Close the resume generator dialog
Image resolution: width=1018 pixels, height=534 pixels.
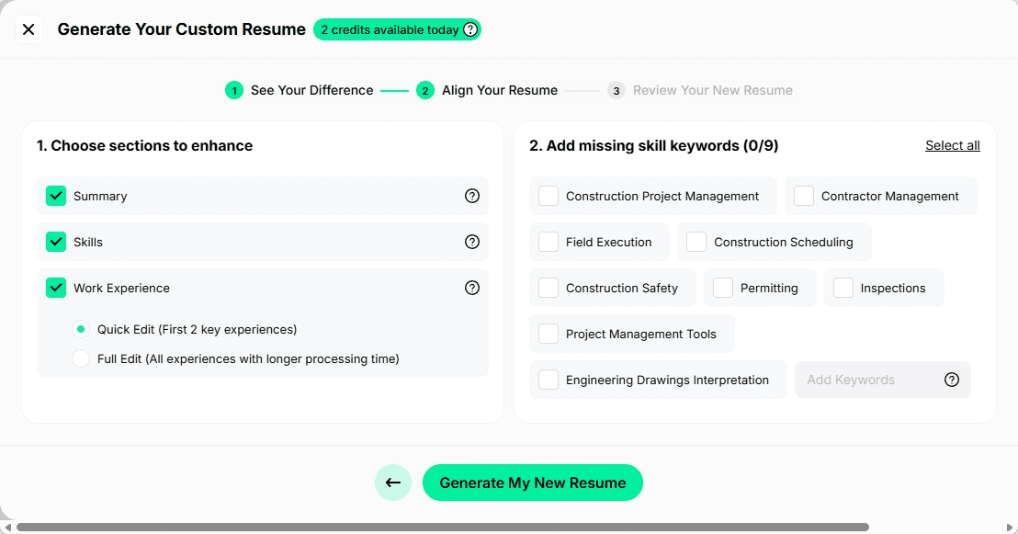(28, 29)
